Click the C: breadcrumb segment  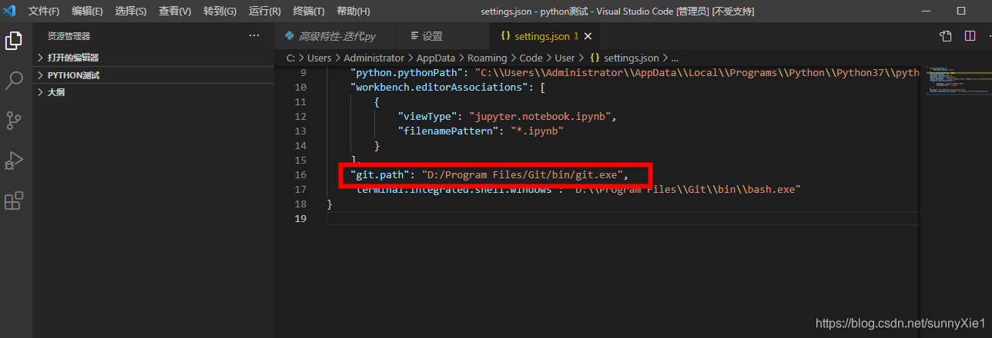(x=291, y=58)
